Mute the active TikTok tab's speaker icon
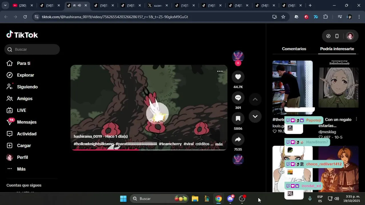This screenshot has width=365, height=205. (x=79, y=5)
